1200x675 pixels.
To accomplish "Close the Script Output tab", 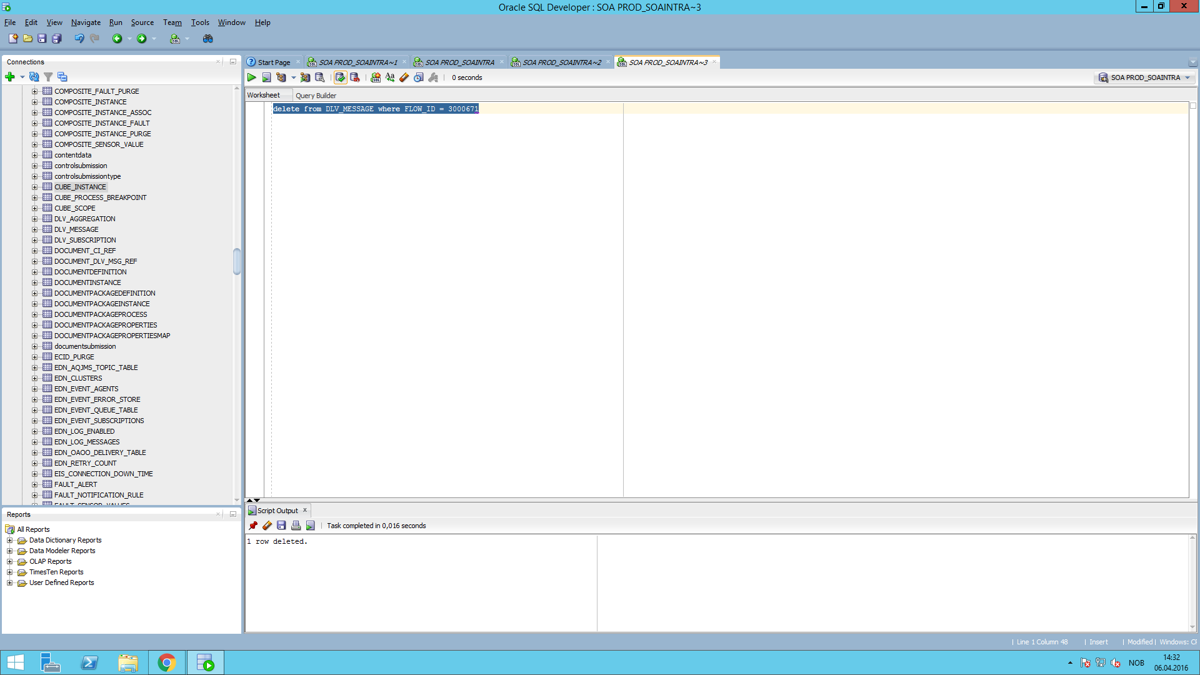I will pos(305,510).
